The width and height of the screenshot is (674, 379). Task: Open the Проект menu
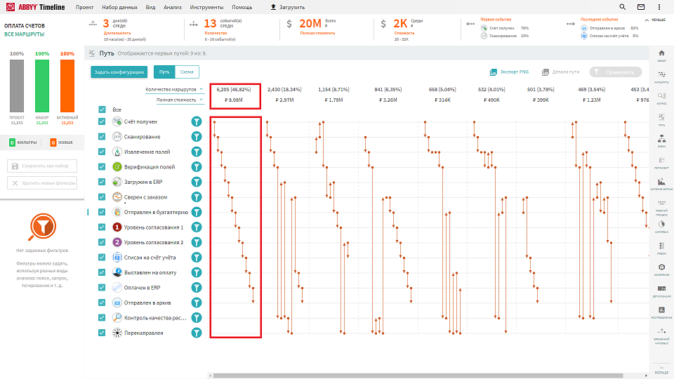(x=85, y=7)
